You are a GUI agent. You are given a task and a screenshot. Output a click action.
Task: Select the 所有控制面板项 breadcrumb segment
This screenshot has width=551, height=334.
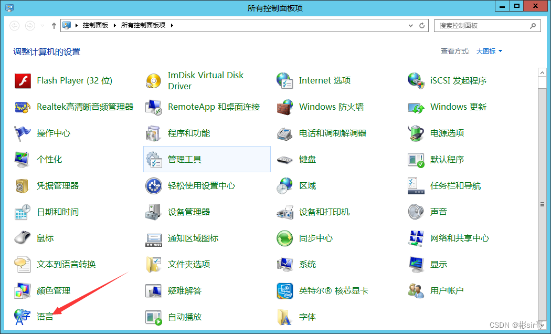[x=143, y=25]
